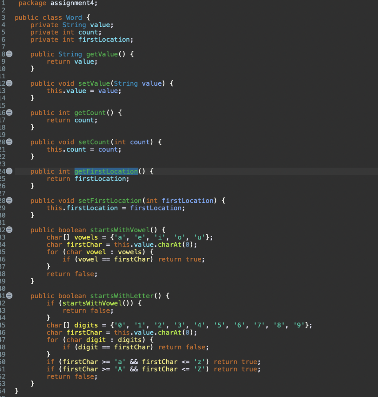Click the 'setFirstLocation' method name

click(x=110, y=201)
